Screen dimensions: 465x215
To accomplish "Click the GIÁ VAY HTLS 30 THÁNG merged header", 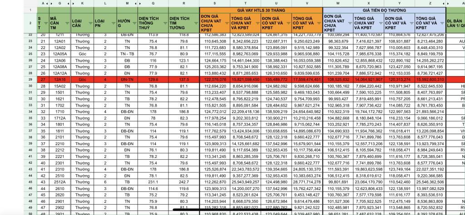I will (261, 10).
